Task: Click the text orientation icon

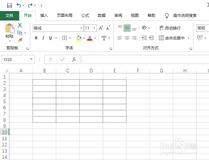Action: [x=144, y=28]
